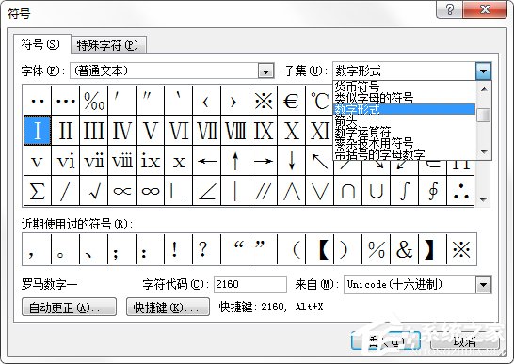Select the intersection ∩ symbol
This screenshot has width=514, height=364.
click(x=347, y=191)
